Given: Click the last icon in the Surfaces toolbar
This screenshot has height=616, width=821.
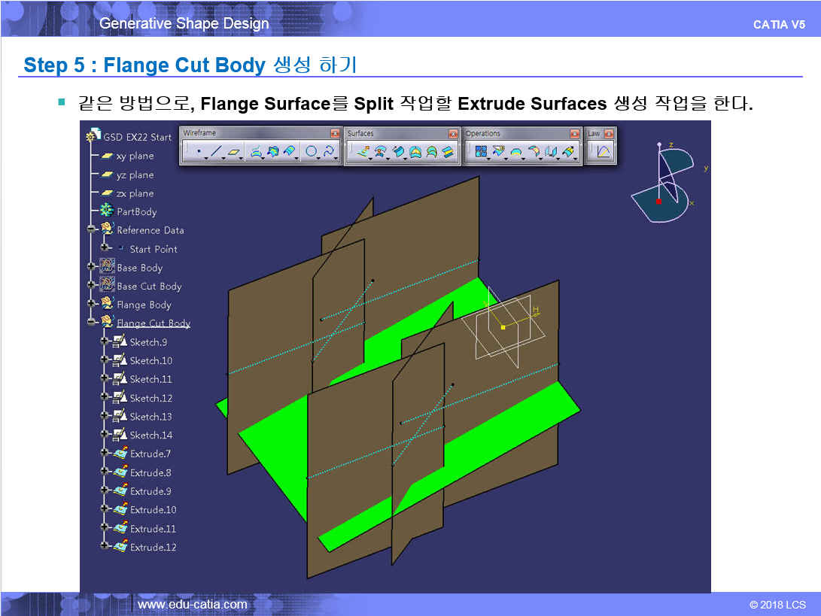Looking at the screenshot, I should click(x=449, y=152).
